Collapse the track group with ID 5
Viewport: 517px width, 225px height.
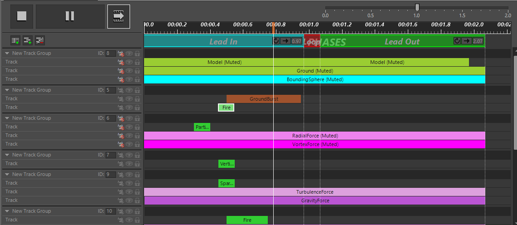7,90
